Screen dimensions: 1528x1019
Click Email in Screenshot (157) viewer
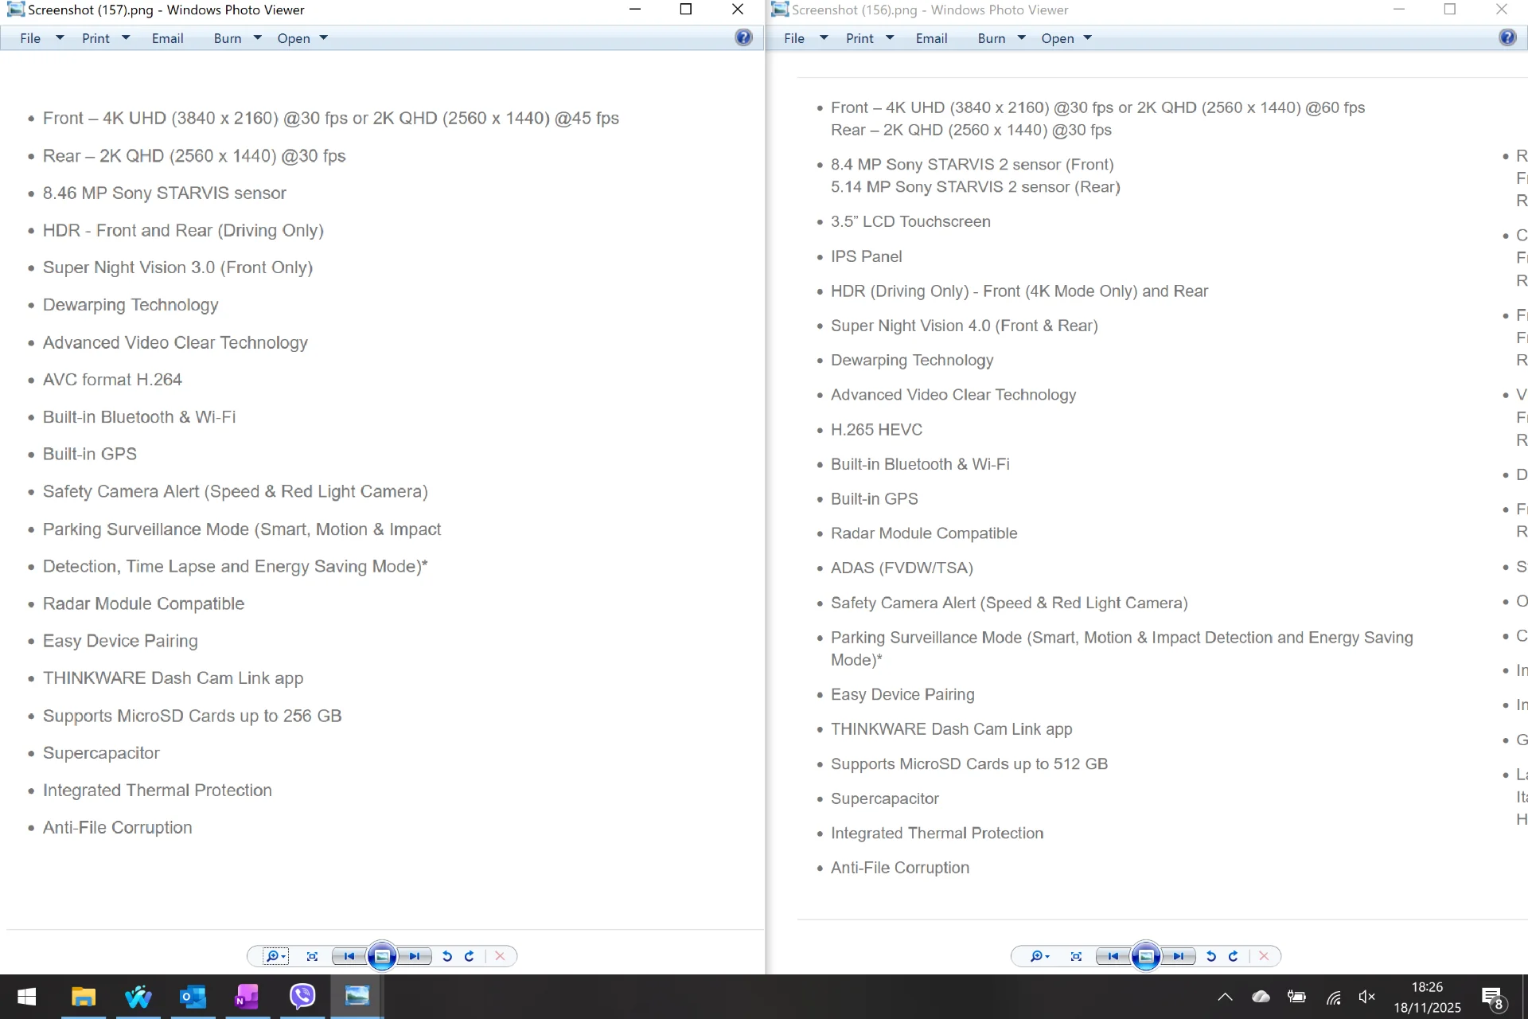point(167,38)
